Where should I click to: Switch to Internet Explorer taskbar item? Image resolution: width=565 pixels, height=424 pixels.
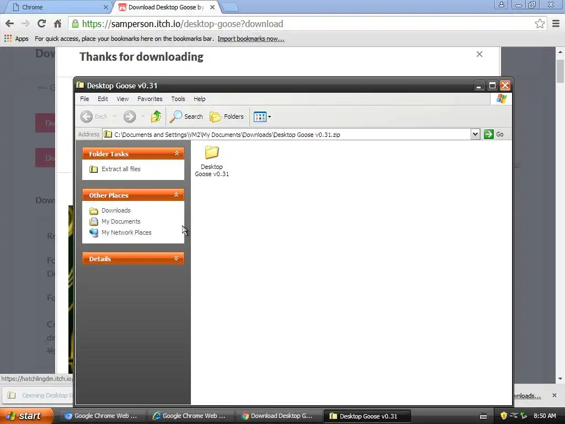[190, 416]
